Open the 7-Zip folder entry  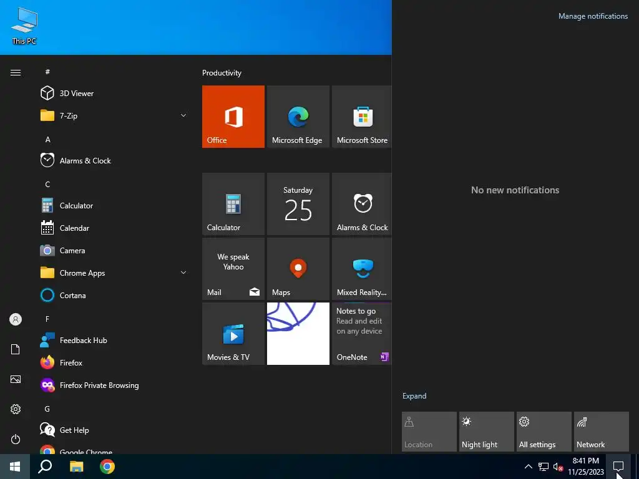point(114,115)
